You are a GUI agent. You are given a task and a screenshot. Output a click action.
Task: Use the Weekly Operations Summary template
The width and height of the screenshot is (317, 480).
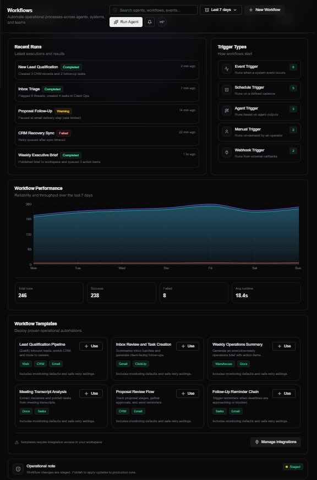coord(283,346)
